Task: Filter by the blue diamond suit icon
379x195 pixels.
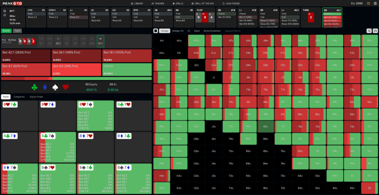Action: coord(45,88)
